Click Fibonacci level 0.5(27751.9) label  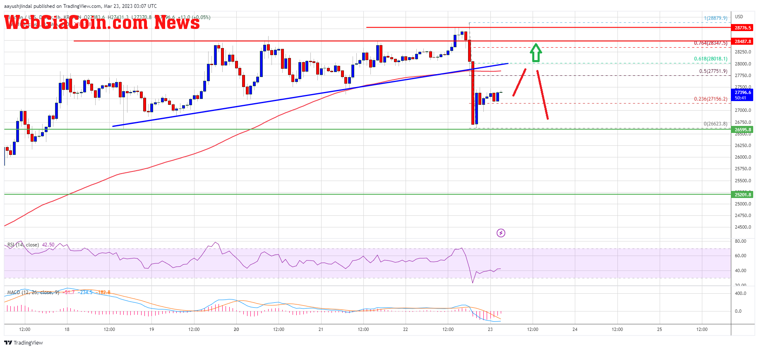713,71
